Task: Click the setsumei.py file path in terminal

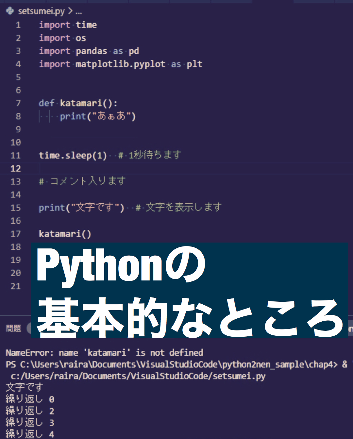Action: pos(138,376)
